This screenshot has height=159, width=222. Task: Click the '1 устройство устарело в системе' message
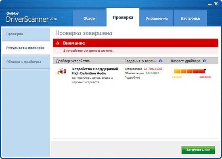(88, 51)
